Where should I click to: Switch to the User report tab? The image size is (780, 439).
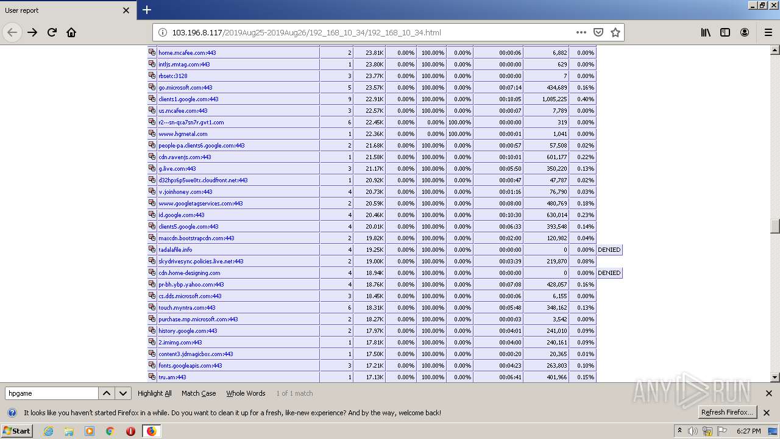coord(67,10)
